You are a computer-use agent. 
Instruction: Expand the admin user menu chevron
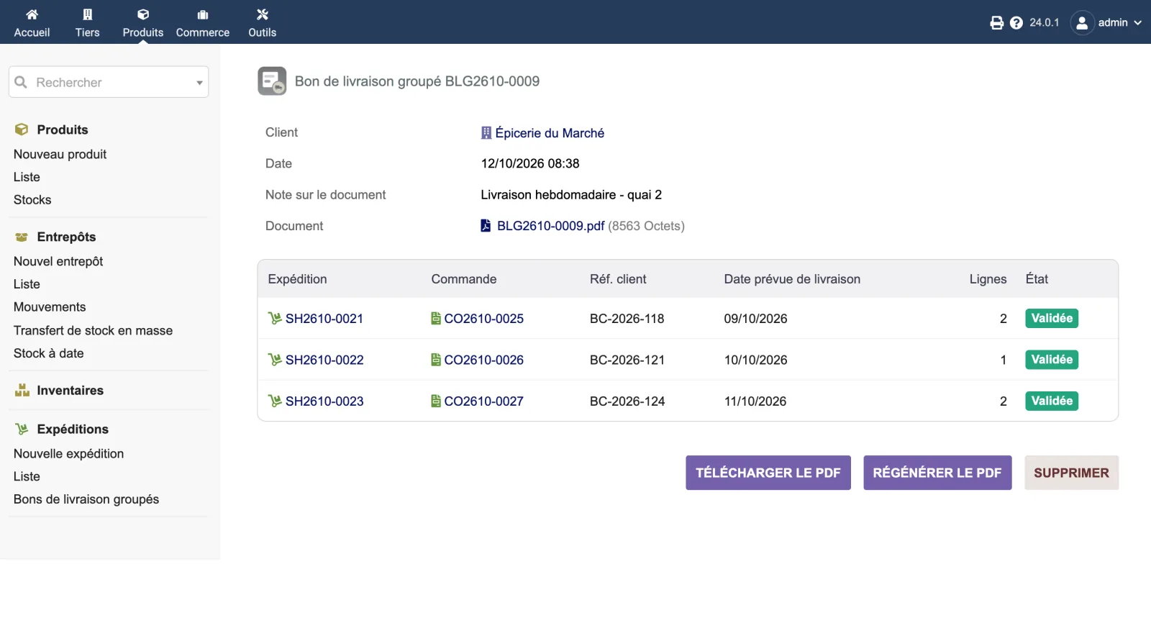tap(1138, 23)
